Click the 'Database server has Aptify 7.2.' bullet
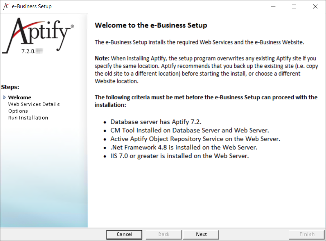The height and width of the screenshot is (241, 326). coord(156,122)
